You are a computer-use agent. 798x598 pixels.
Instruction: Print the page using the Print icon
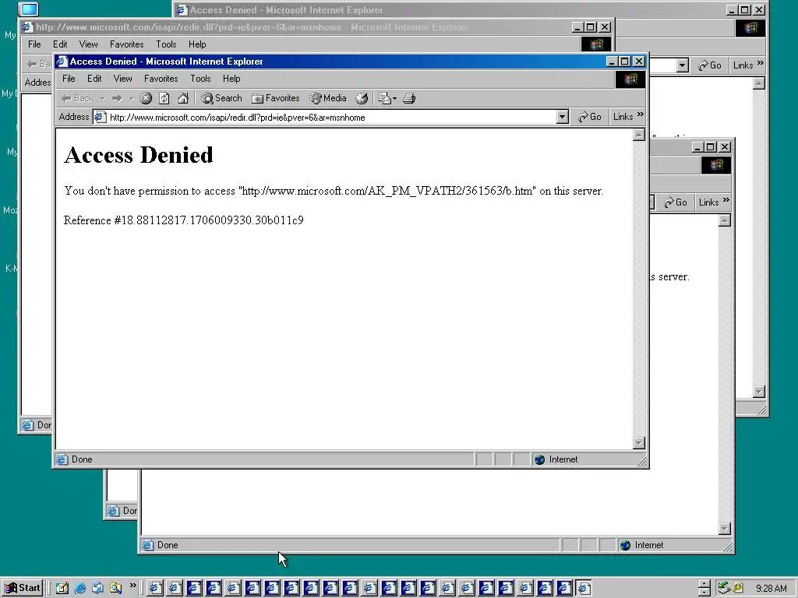409,98
